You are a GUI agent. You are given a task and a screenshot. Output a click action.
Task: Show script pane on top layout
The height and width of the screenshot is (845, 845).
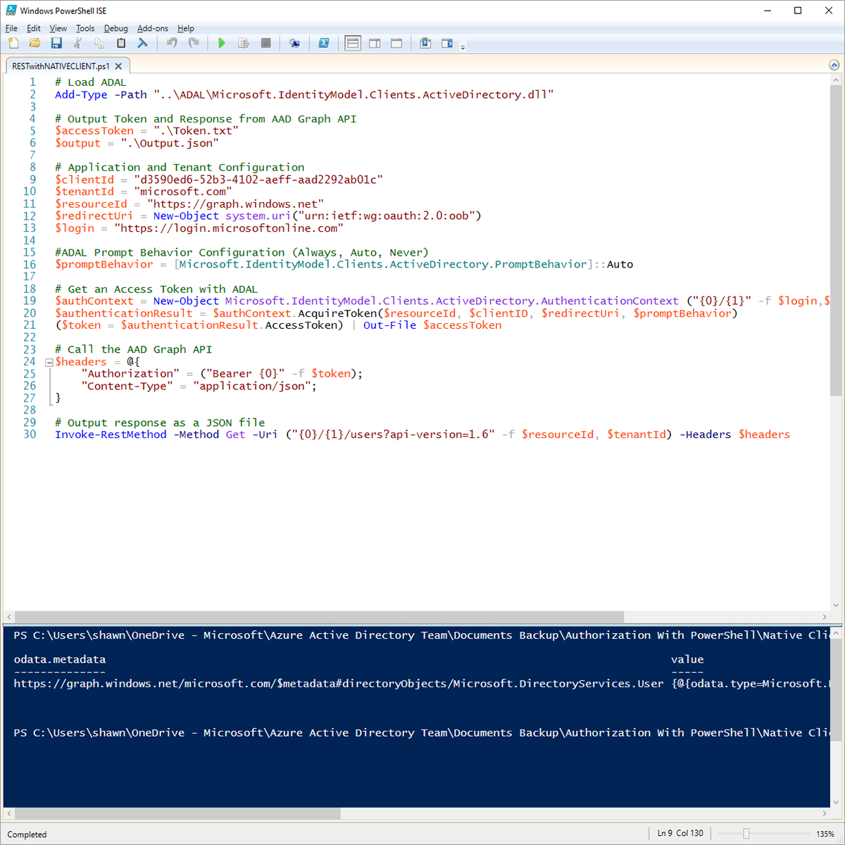pos(353,44)
